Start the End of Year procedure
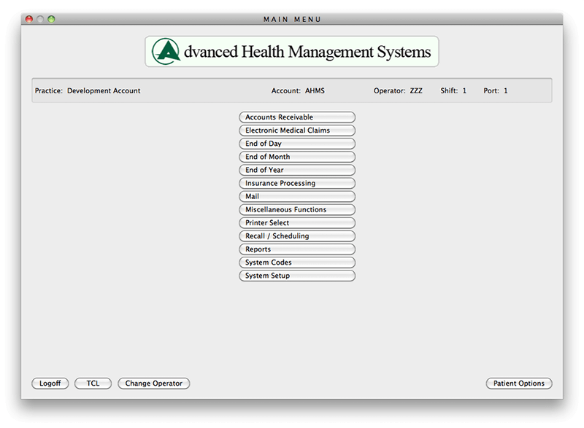Image resolution: width=584 pixels, height=428 pixels. pyautogui.click(x=296, y=169)
